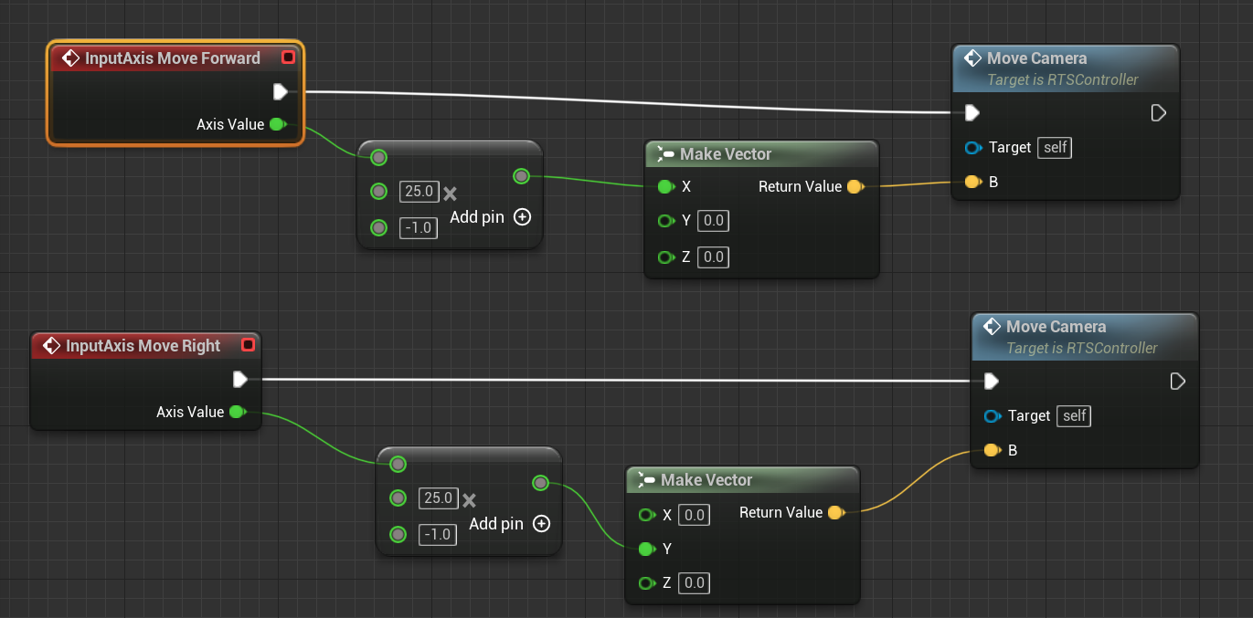Click the Axis Value pin on Move Forward
Screen dimensions: 1253x618
pyautogui.click(x=278, y=124)
